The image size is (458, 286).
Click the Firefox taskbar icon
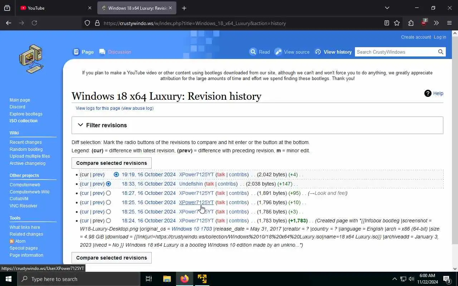coord(184,279)
